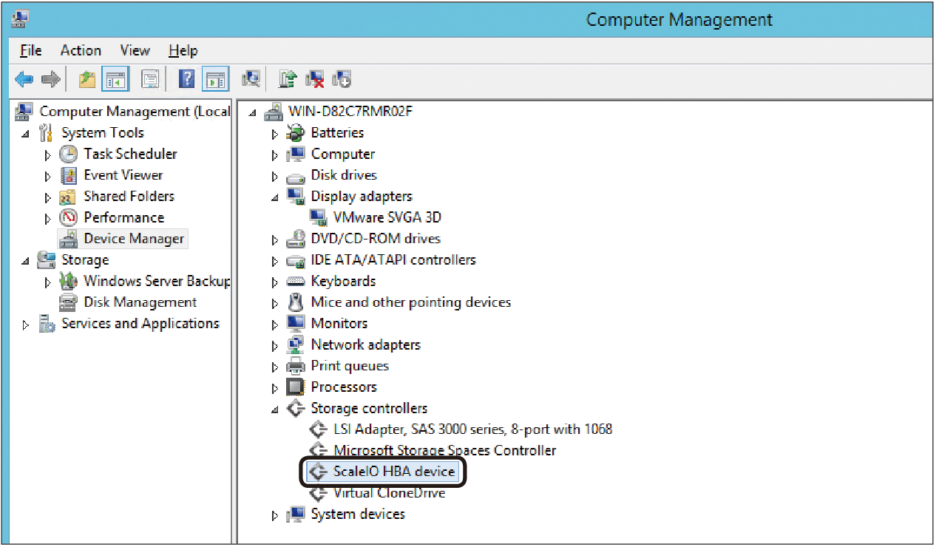The width and height of the screenshot is (936, 547).
Task: Expand the Event Viewer node
Action: tap(48, 177)
